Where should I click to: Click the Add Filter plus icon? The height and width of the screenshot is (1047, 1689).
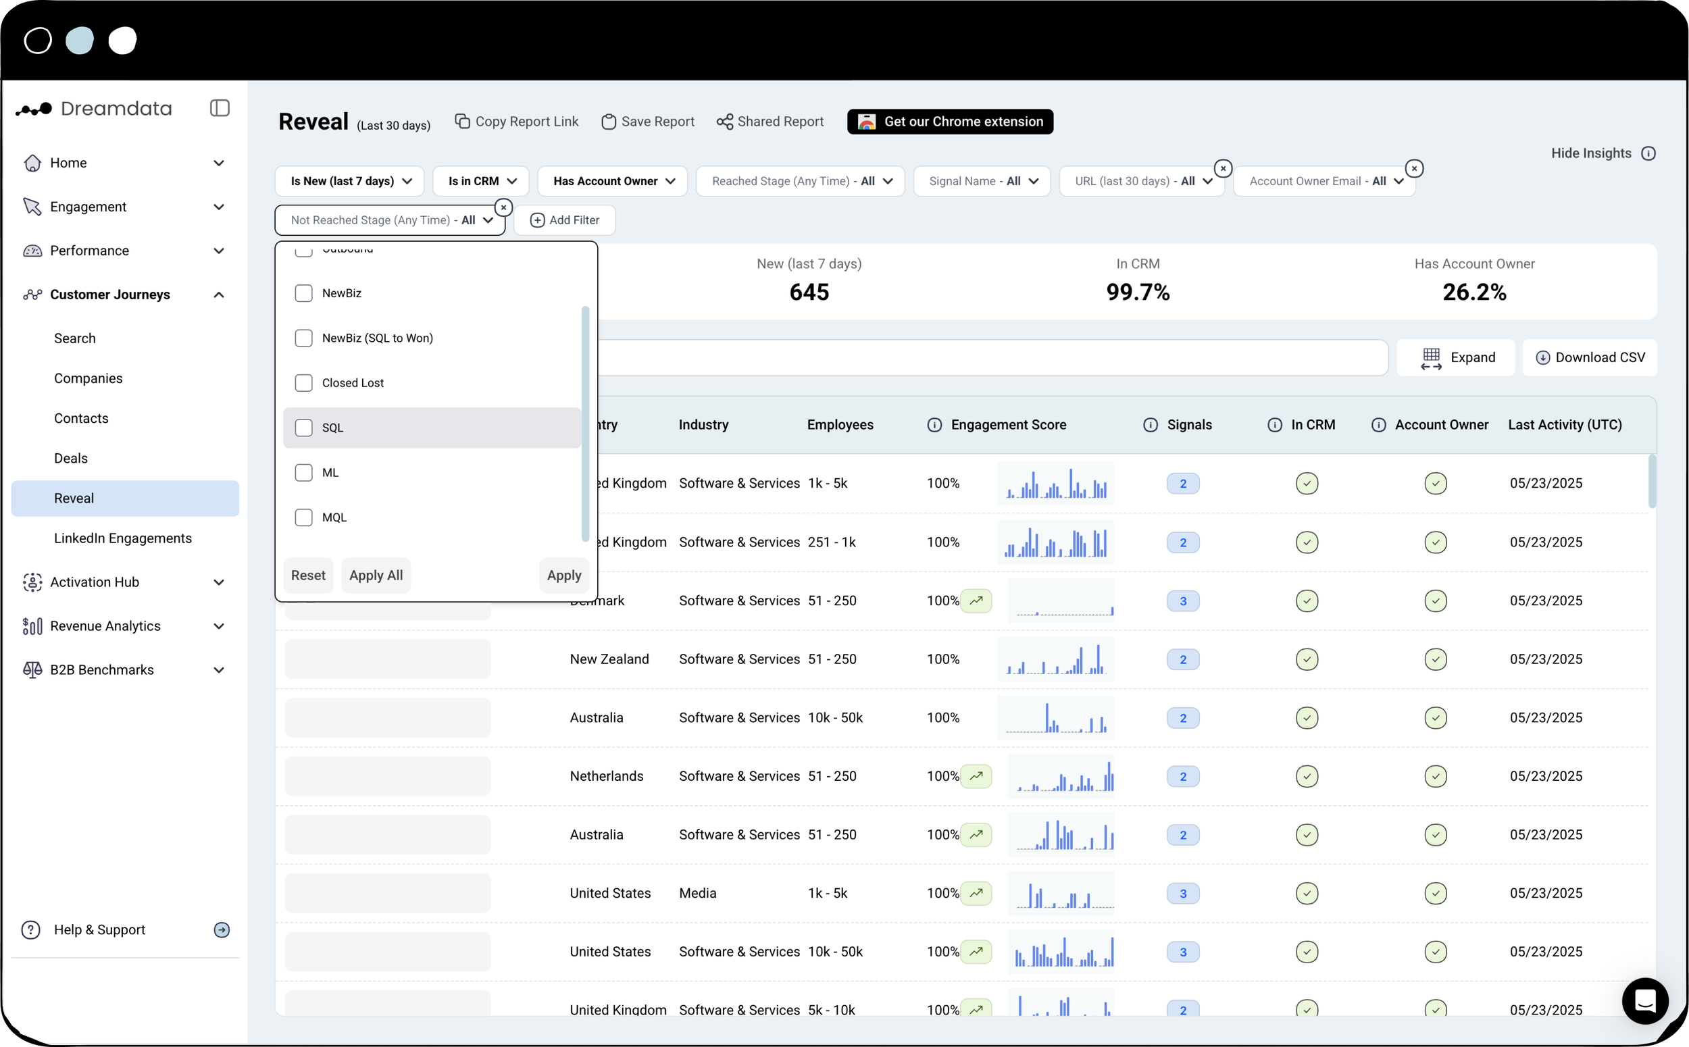537,220
